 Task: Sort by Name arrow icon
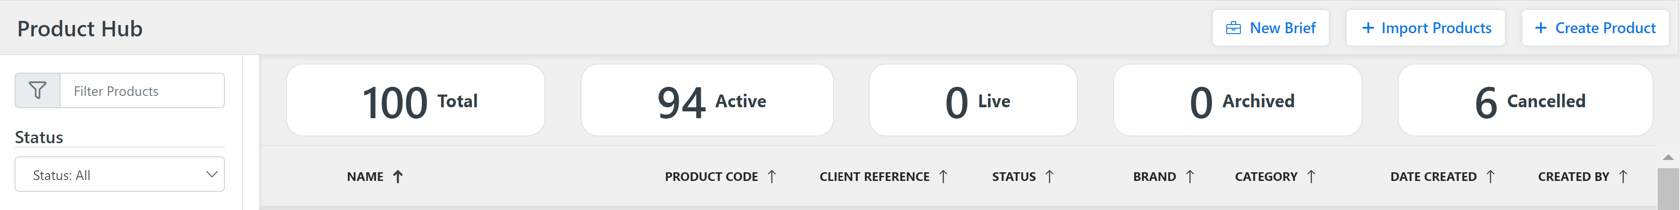pos(398,176)
